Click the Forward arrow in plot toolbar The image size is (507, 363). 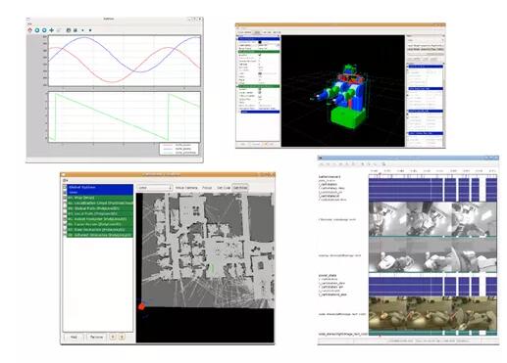[44, 30]
